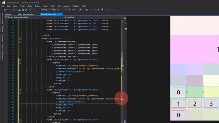Collapse the Grid Column 2 block on line 97
The height and width of the screenshot is (123, 219).
pos(20,120)
